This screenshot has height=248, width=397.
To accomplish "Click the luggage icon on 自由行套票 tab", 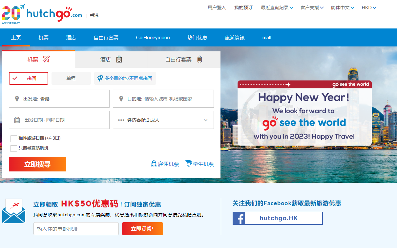I will pos(200,60).
